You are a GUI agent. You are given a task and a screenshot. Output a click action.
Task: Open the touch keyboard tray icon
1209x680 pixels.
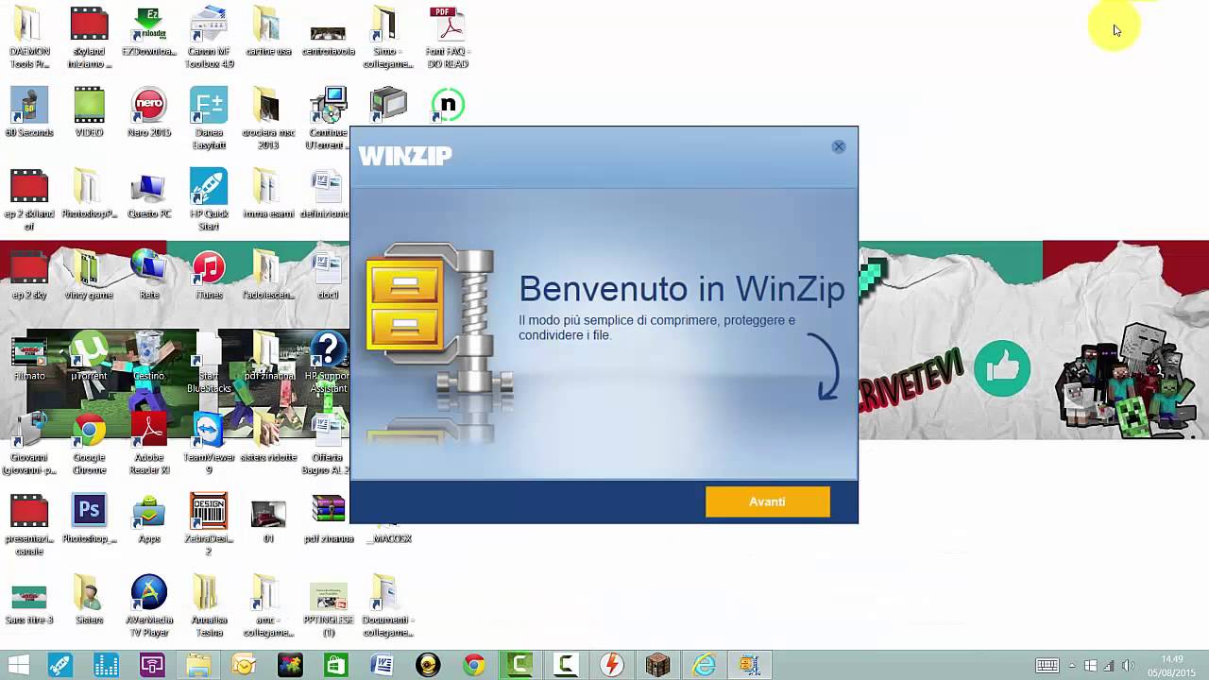[x=1047, y=665]
